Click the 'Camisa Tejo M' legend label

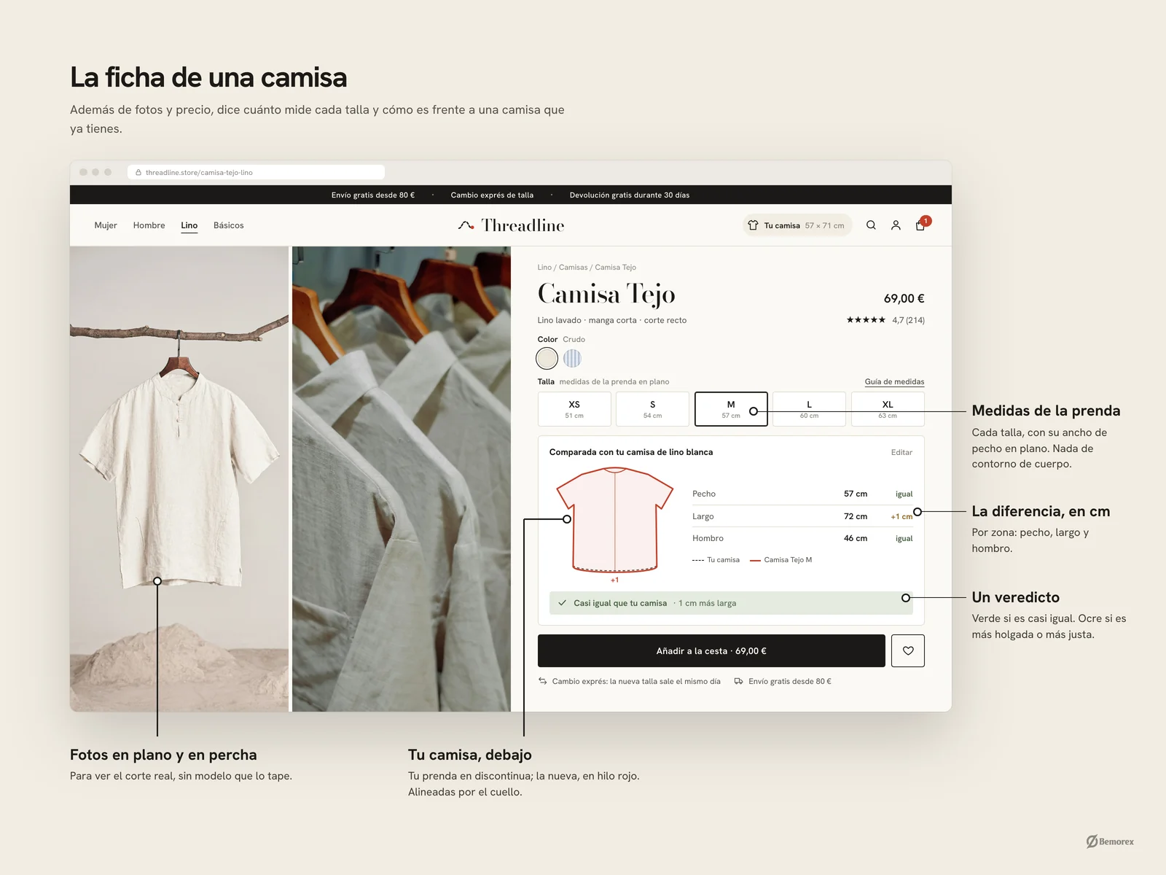point(788,560)
